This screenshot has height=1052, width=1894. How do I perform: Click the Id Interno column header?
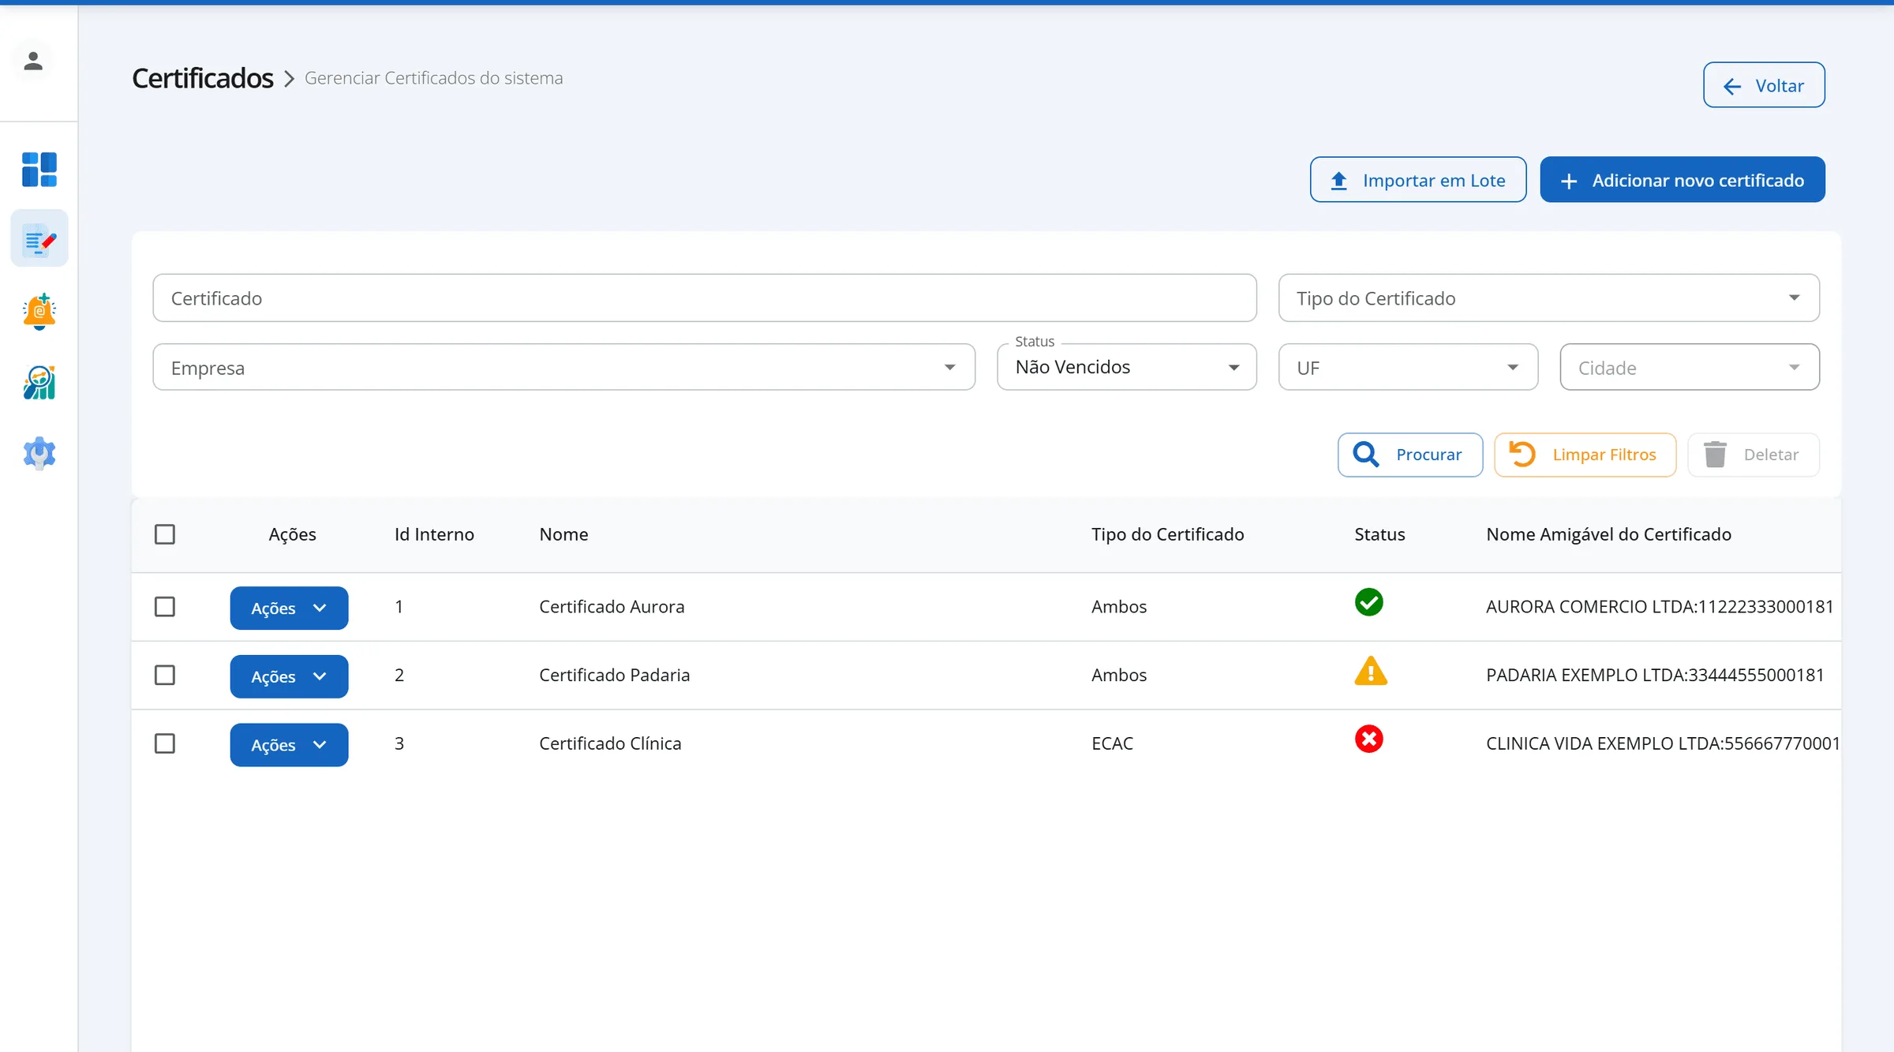pos(434,534)
